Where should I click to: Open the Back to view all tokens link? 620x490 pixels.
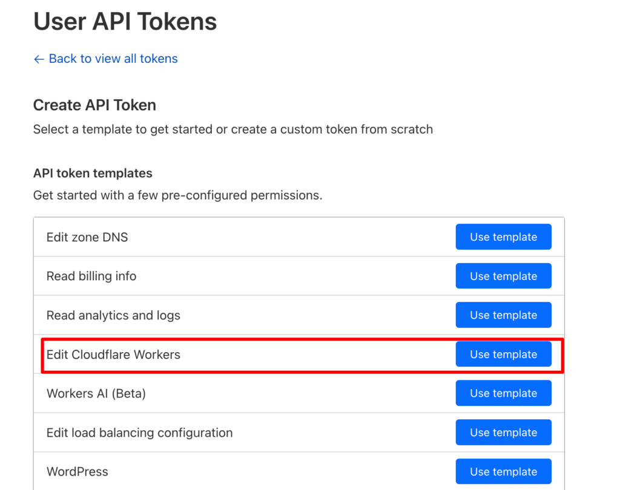tap(113, 59)
